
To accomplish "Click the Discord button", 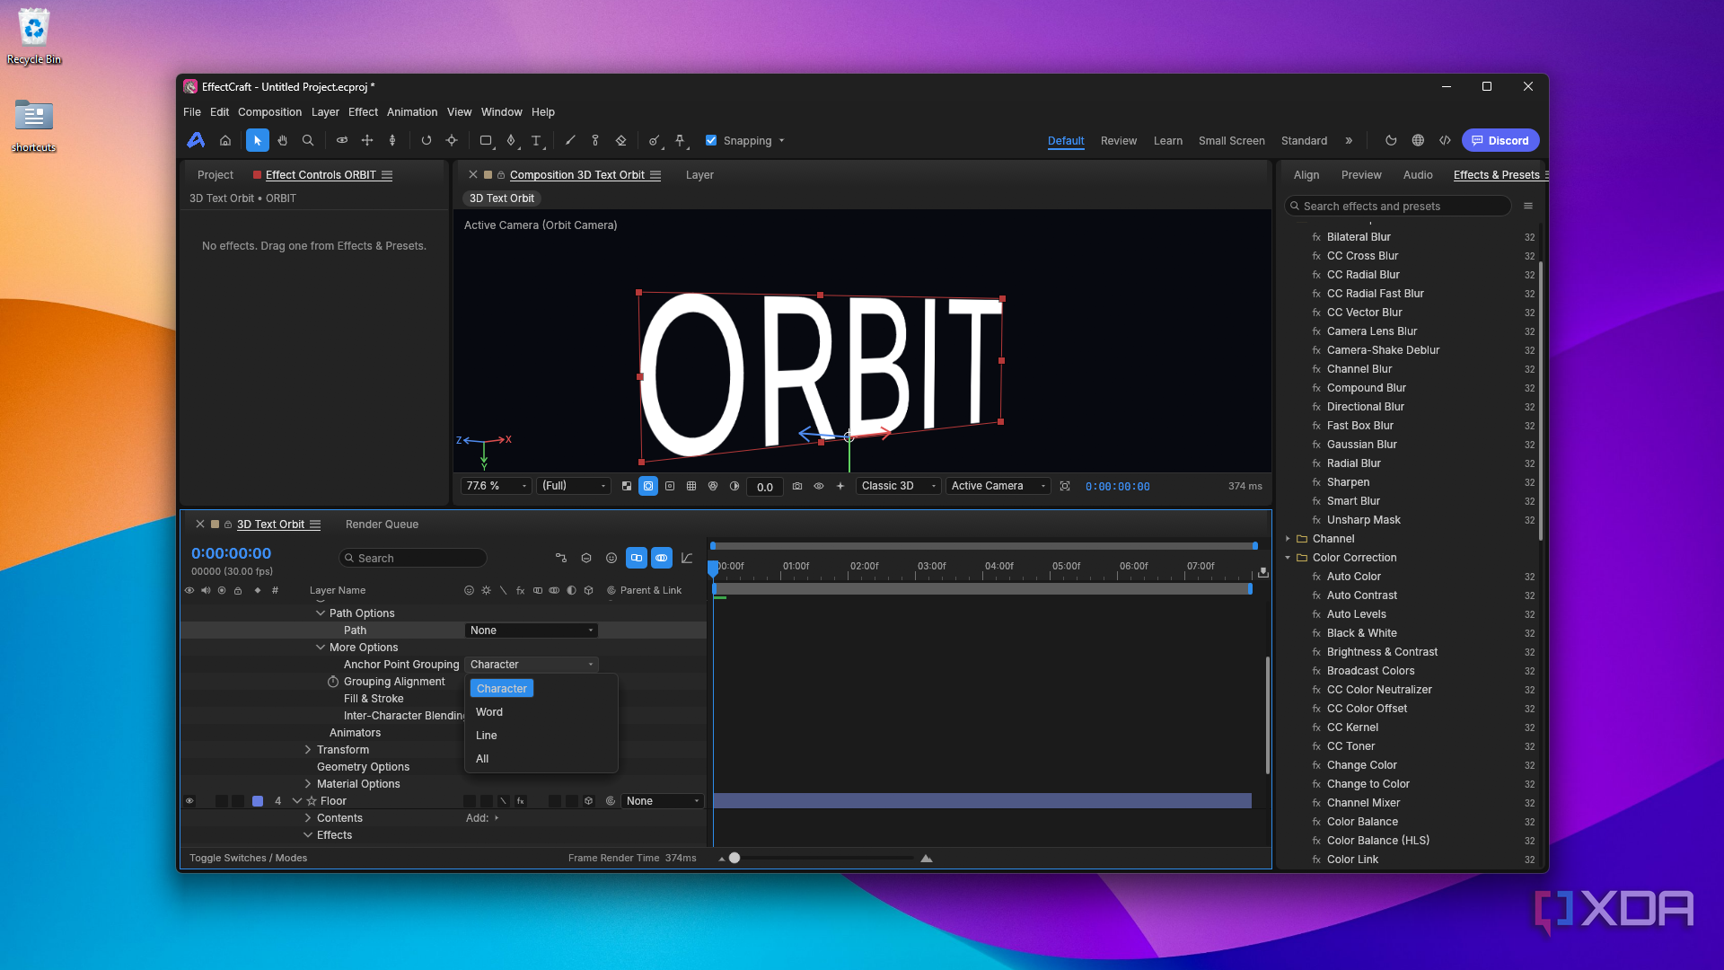I will coord(1500,140).
